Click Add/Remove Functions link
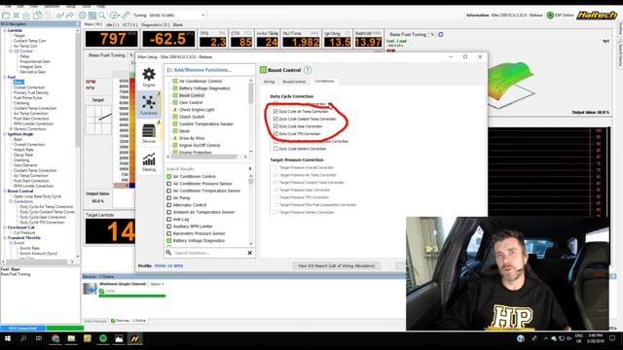Screen dimensions: 623x350 point(202,70)
